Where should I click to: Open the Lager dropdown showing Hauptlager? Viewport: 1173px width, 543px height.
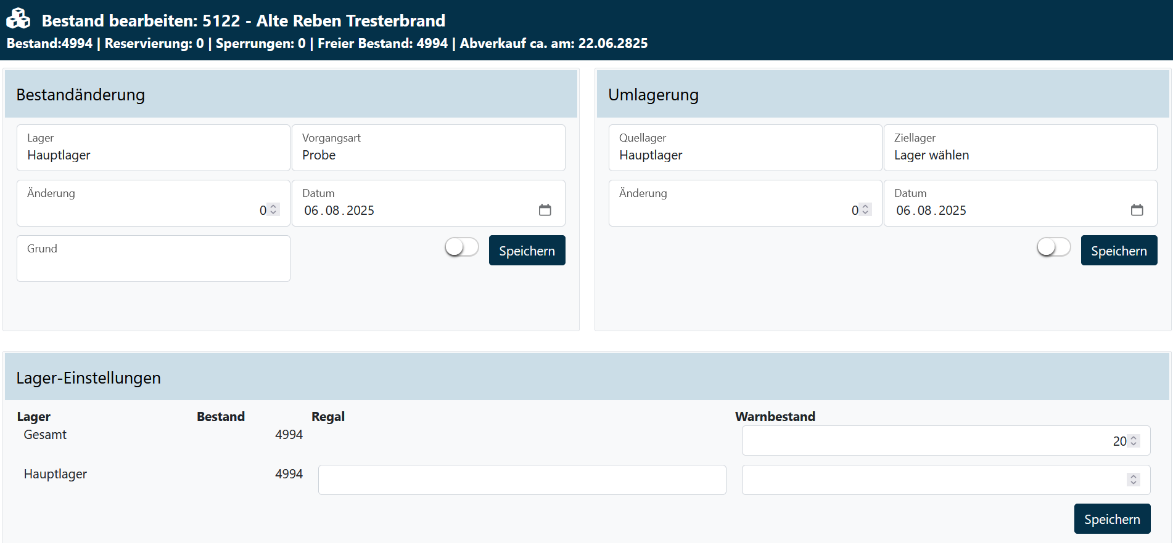[153, 148]
